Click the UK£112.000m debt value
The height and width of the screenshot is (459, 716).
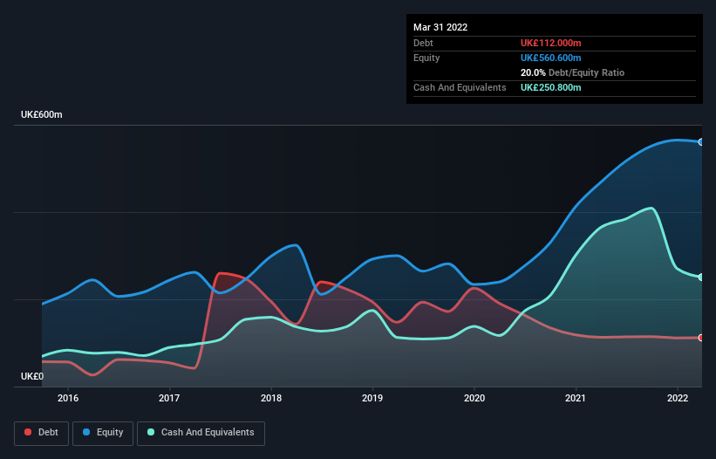(x=550, y=43)
